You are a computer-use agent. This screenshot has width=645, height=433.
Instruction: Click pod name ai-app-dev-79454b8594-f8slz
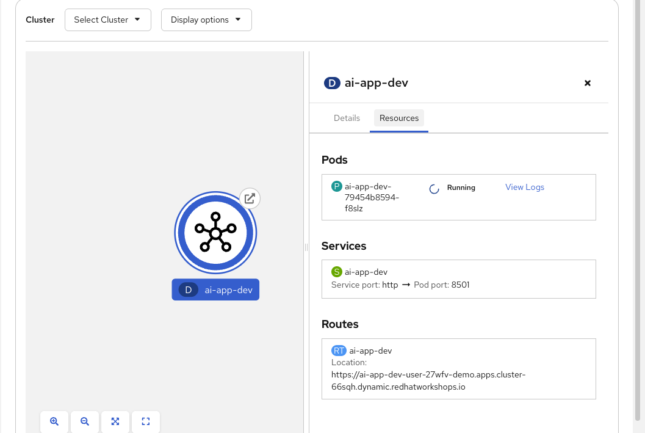(372, 197)
